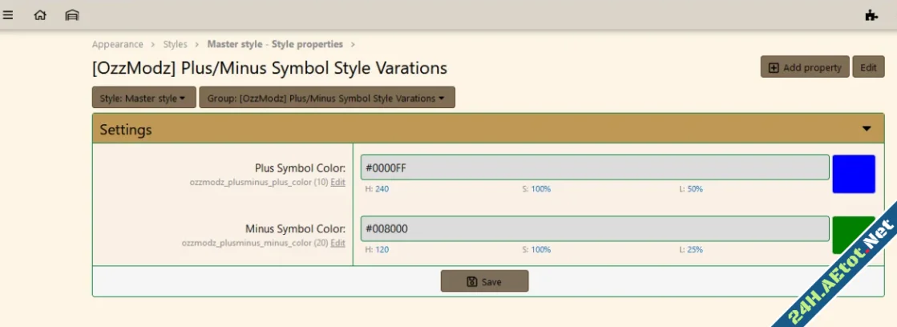Click Edit link under ozzmodz_plusminus_plus_color
The height and width of the screenshot is (327, 897).
pyautogui.click(x=338, y=182)
